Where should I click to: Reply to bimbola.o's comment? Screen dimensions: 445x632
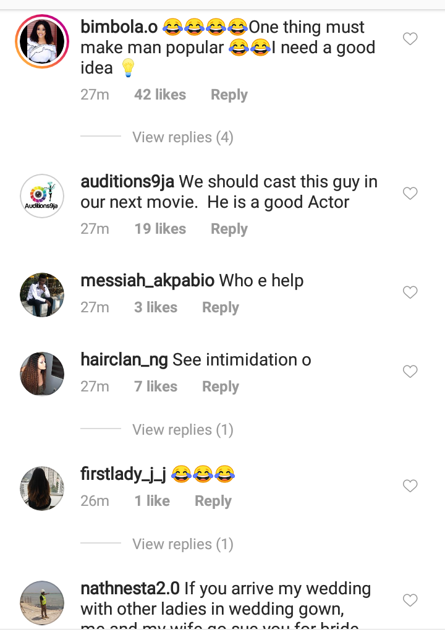pyautogui.click(x=229, y=95)
